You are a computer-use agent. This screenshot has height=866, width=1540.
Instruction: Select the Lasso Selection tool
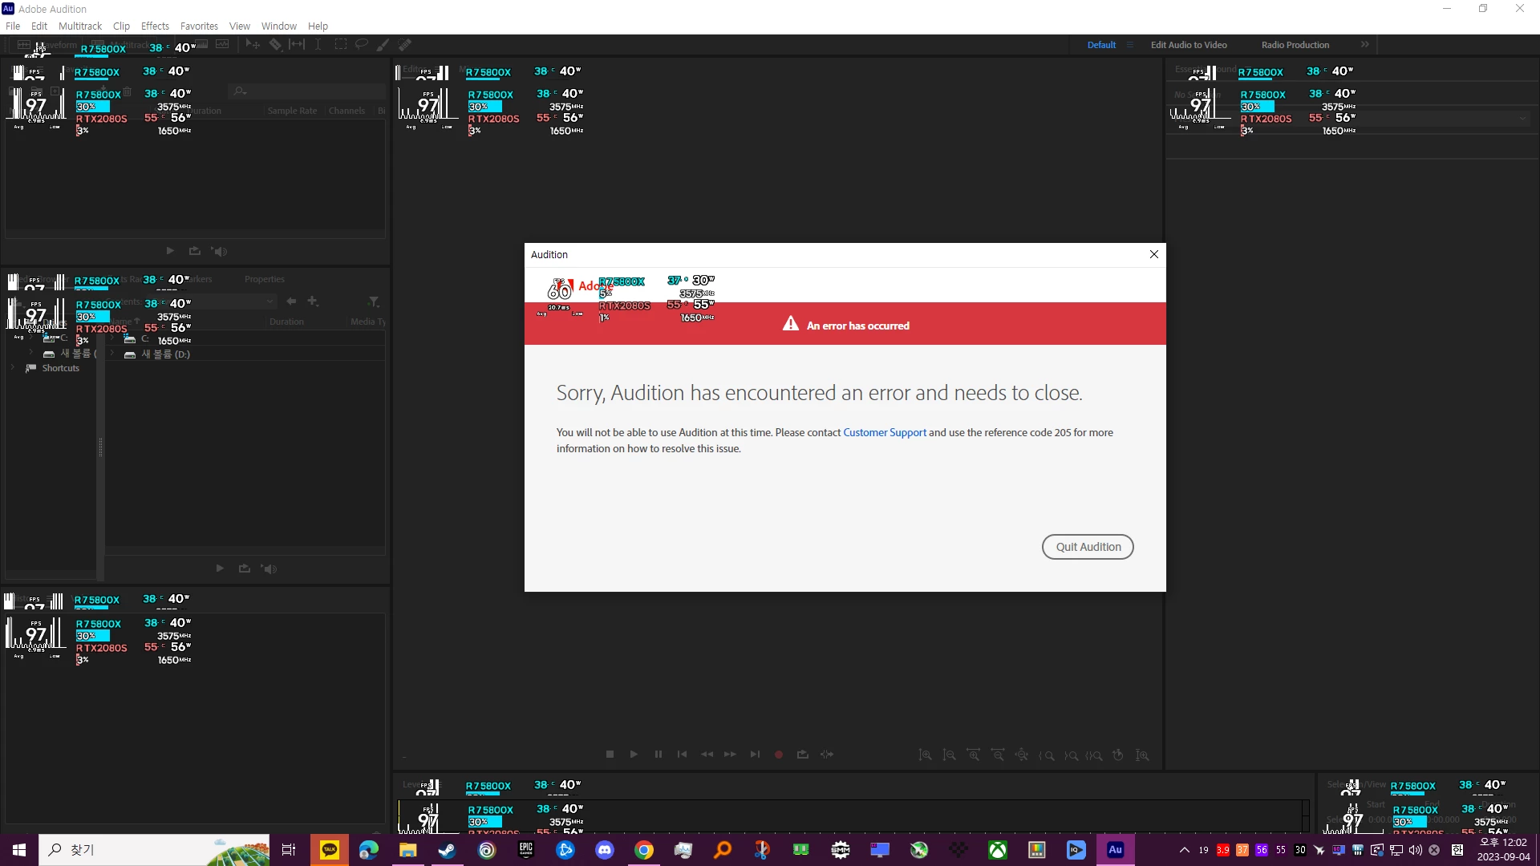[362, 45]
